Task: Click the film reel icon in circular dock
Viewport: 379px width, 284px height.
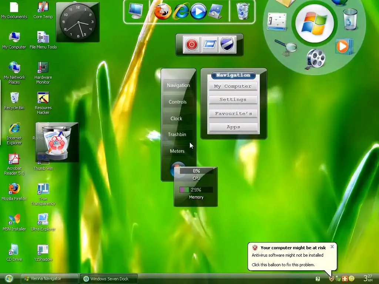Action: (x=316, y=59)
